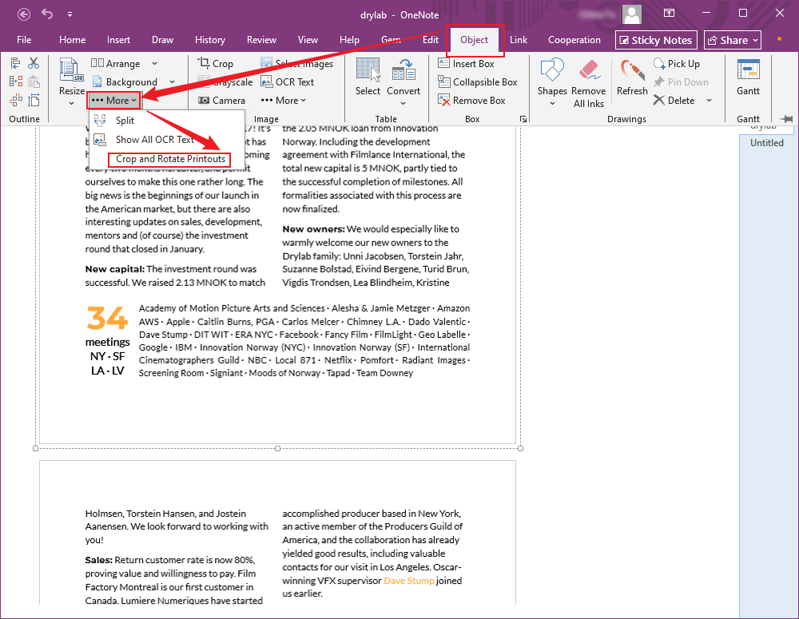Viewport: 799px width, 619px height.
Task: Select the Crop tool
Action: [x=216, y=63]
